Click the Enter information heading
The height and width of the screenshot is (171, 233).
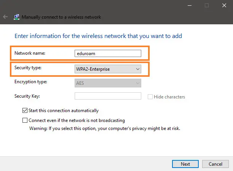(x=98, y=36)
